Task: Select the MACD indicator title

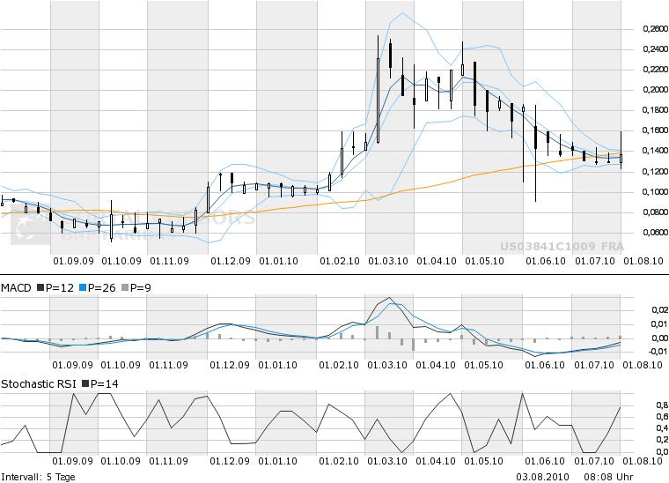Action: pyautogui.click(x=17, y=288)
